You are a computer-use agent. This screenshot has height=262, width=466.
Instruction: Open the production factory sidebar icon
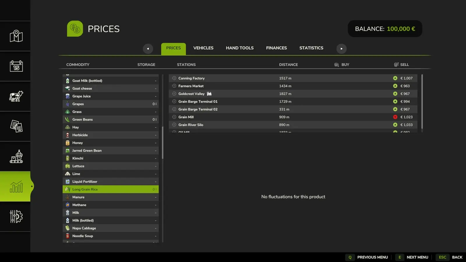coord(16,156)
